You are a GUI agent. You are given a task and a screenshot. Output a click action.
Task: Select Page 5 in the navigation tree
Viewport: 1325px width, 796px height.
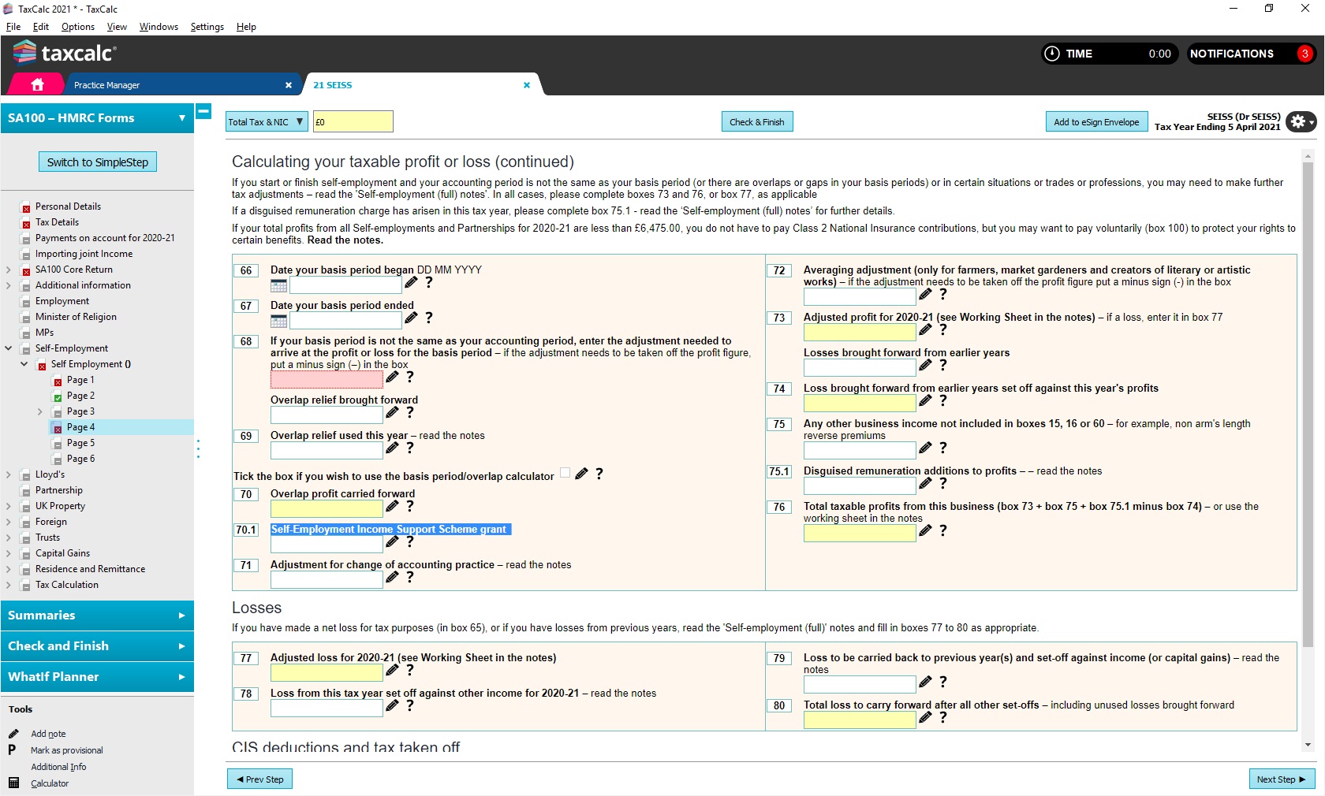(80, 443)
